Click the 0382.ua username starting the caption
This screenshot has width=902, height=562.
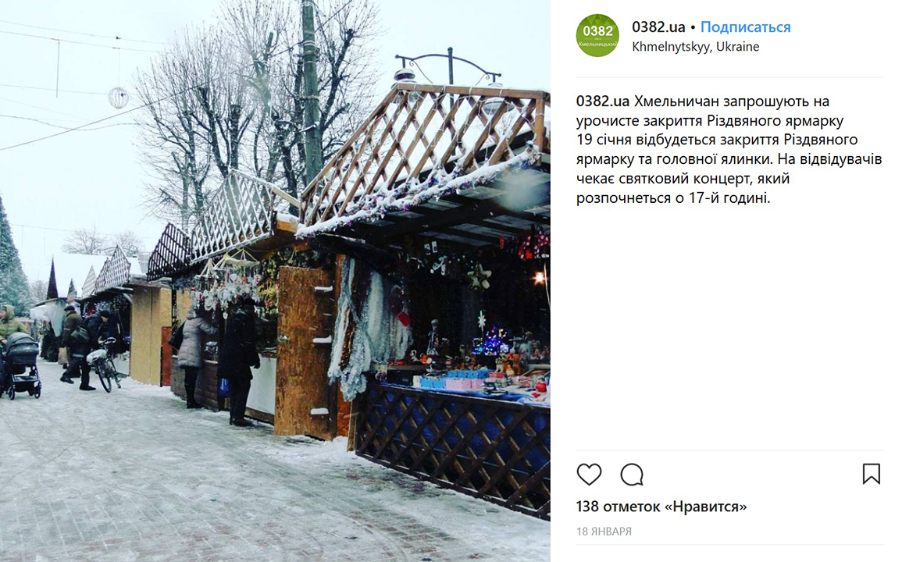[602, 101]
